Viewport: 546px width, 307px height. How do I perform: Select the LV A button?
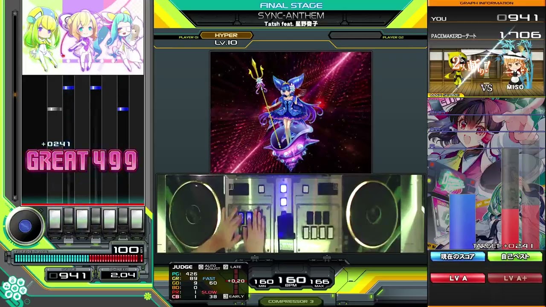click(457, 278)
